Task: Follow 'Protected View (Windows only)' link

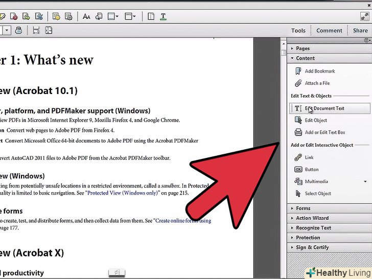Action: (x=123, y=193)
